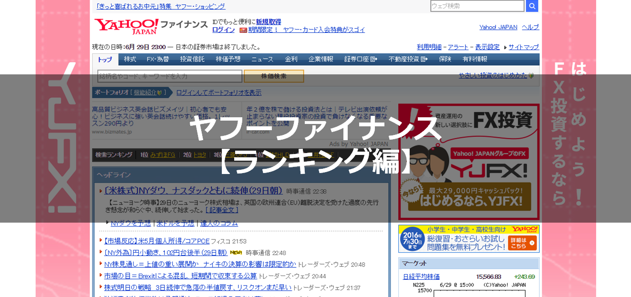Open the ヤフー・カード入会特典がスゴイ link
The height and width of the screenshot is (297, 631).
[306, 30]
